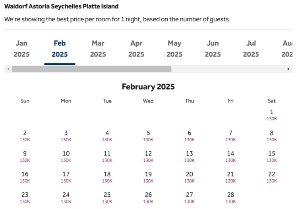Image resolution: width=298 pixels, height=209 pixels.
Task: Select February 23 date
Action: click(x=25, y=198)
